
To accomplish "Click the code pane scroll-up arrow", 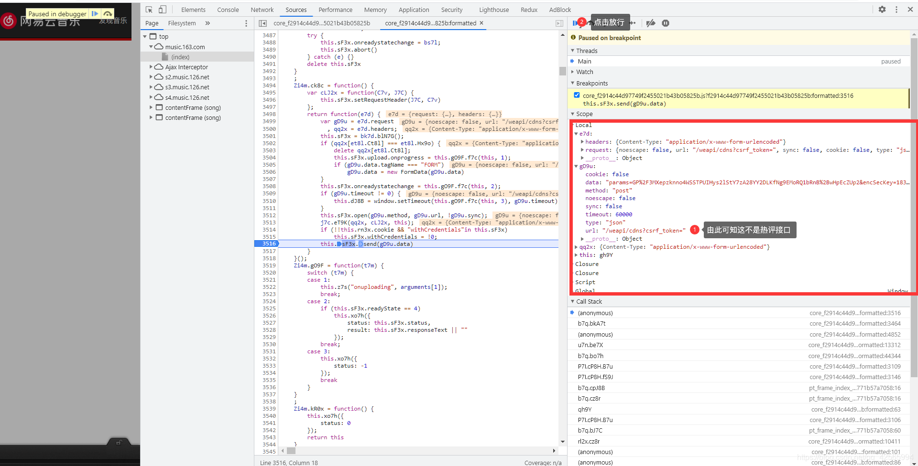I will point(563,35).
